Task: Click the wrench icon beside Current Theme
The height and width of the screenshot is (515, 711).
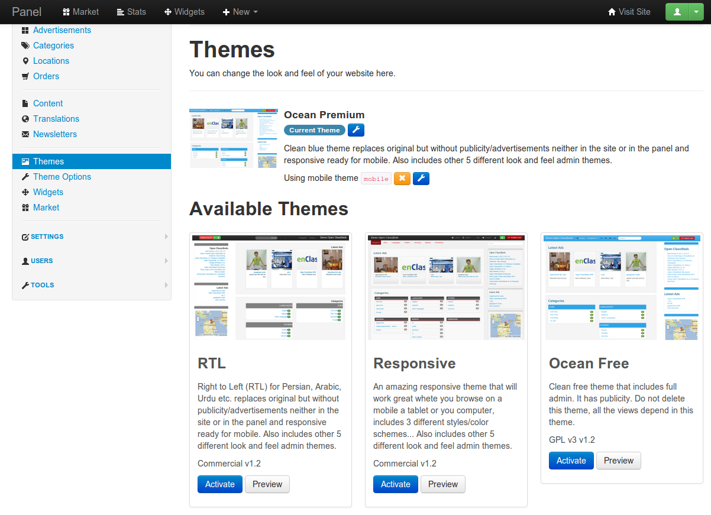Action: (x=355, y=130)
